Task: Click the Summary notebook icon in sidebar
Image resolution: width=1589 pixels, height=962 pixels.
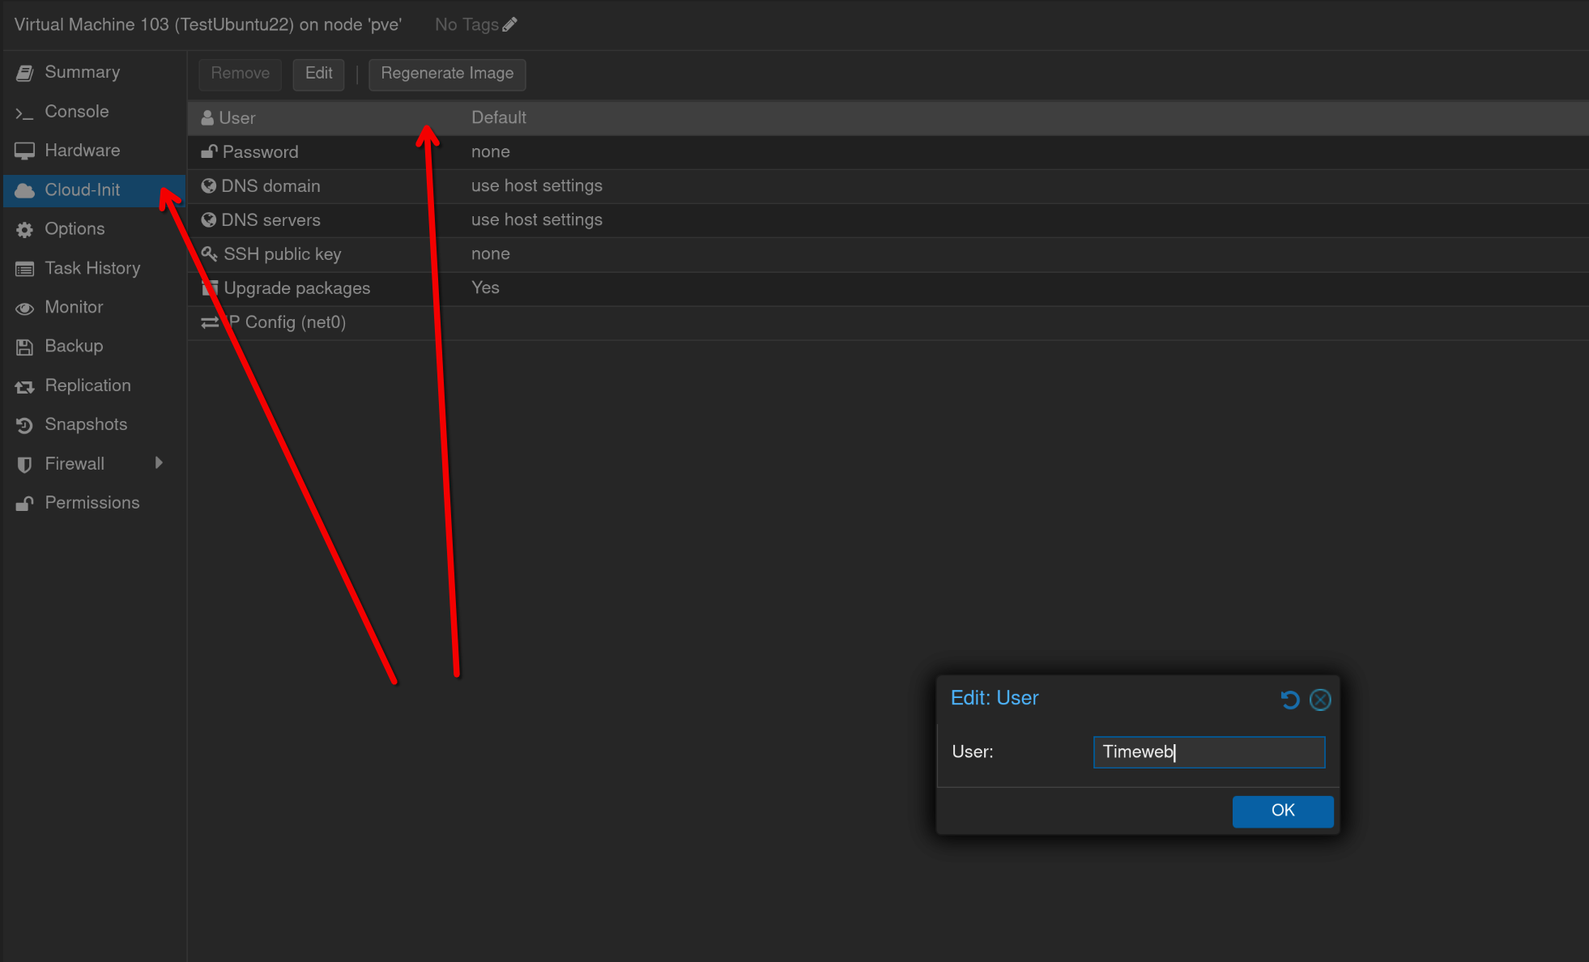Action: (25, 73)
